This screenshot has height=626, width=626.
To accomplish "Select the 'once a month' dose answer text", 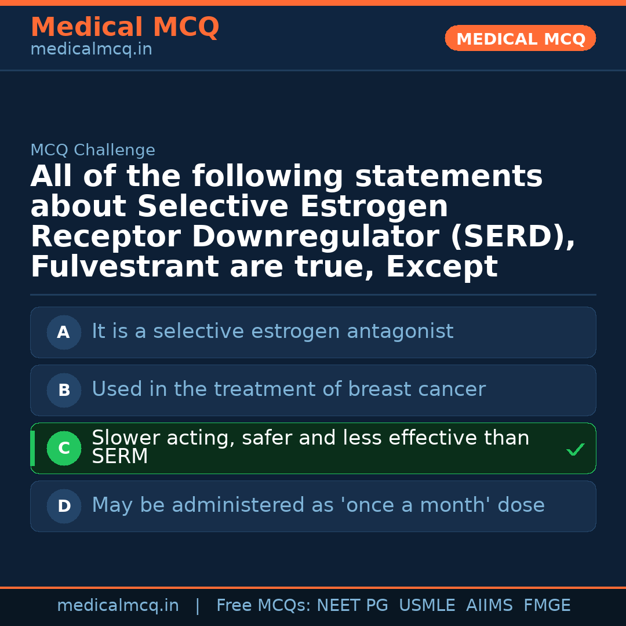I will 318,505.
